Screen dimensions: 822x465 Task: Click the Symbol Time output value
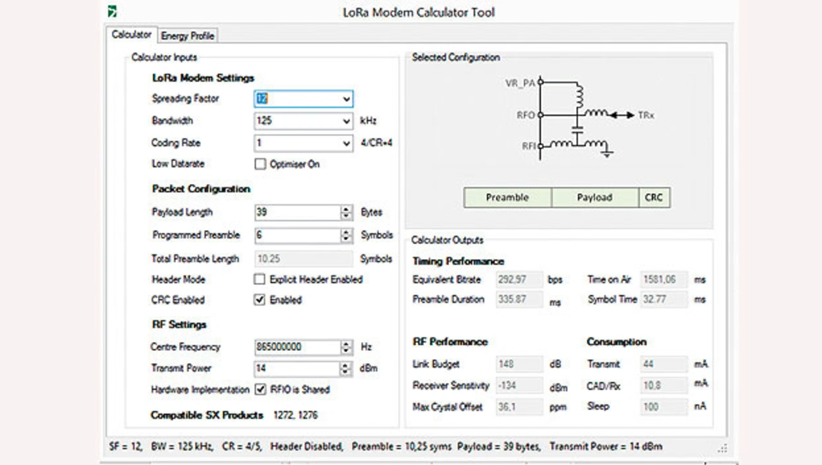[x=664, y=300]
